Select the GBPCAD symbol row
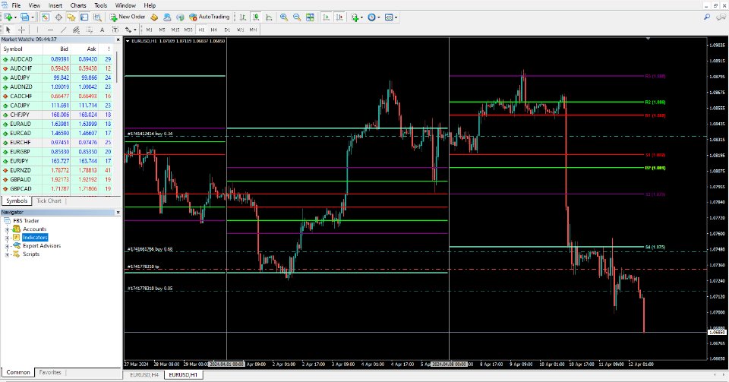The width and height of the screenshot is (729, 382). pyautogui.click(x=57, y=188)
